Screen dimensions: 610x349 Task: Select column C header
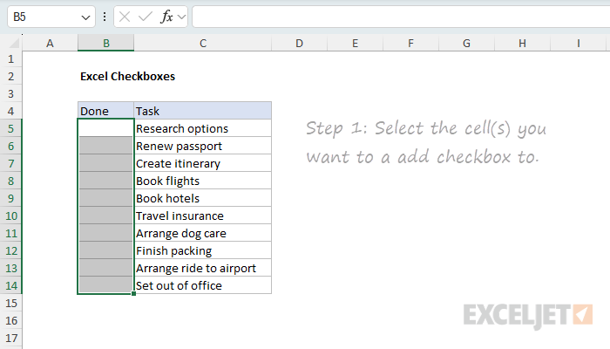pos(203,44)
